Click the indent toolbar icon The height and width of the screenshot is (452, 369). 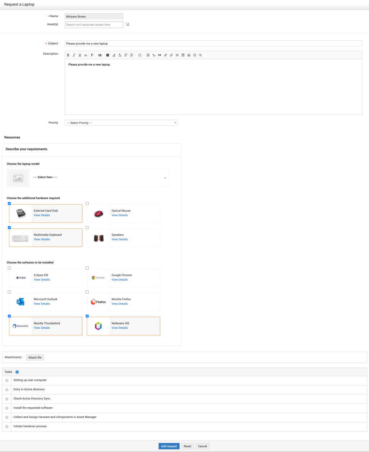(148, 55)
